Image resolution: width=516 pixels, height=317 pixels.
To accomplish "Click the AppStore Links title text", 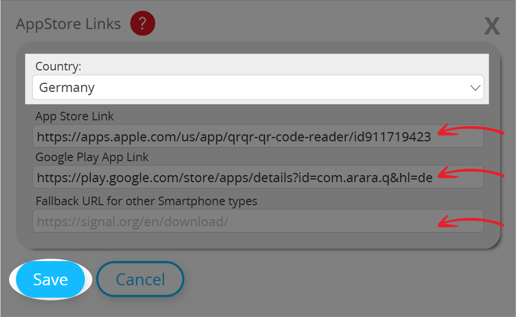I will pos(68,23).
